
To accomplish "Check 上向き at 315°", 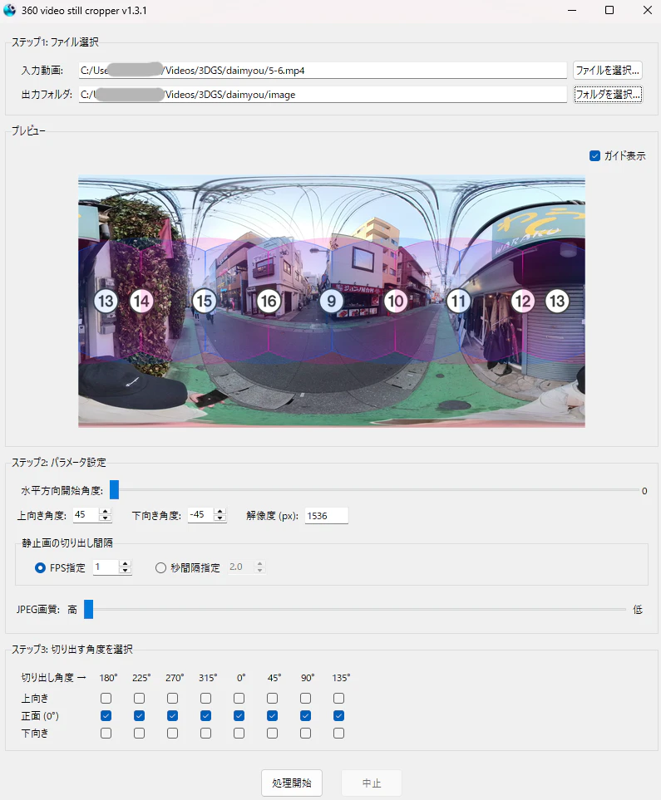I will (206, 698).
